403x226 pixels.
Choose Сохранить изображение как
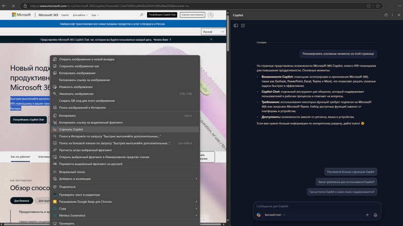pos(125,66)
